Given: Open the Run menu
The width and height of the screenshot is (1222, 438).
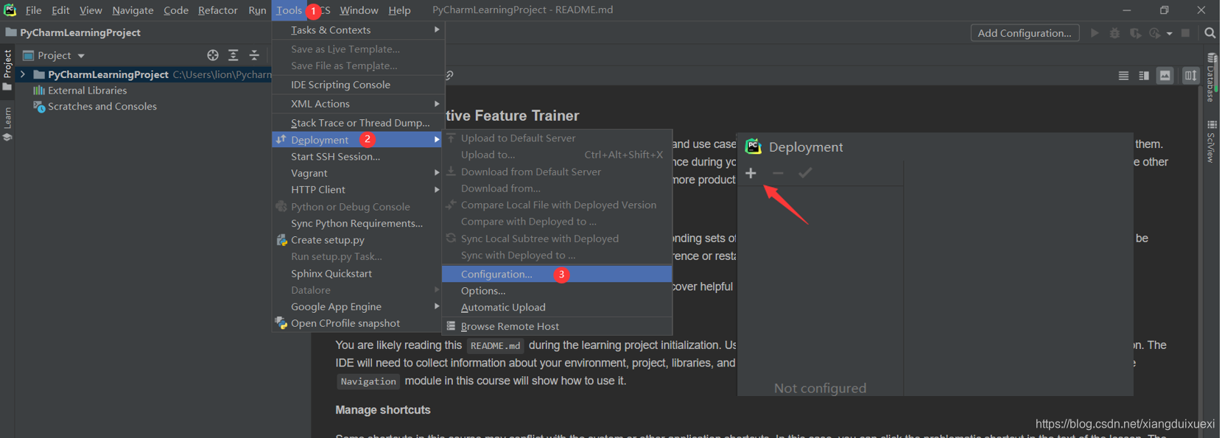Looking at the screenshot, I should pyautogui.click(x=257, y=10).
